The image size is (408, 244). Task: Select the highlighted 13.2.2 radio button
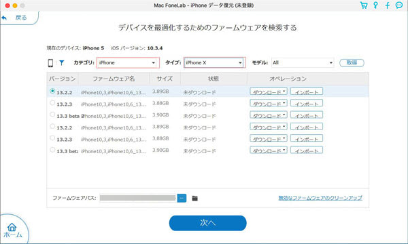[x=52, y=91]
